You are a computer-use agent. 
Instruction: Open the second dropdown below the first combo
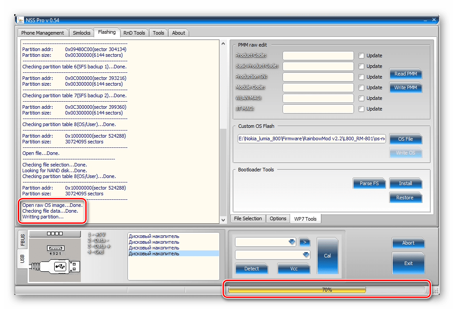point(306,255)
